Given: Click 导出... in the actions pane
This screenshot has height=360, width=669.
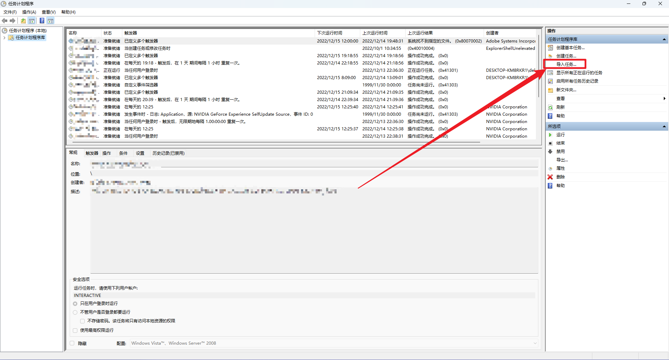Looking at the screenshot, I should pos(562,160).
